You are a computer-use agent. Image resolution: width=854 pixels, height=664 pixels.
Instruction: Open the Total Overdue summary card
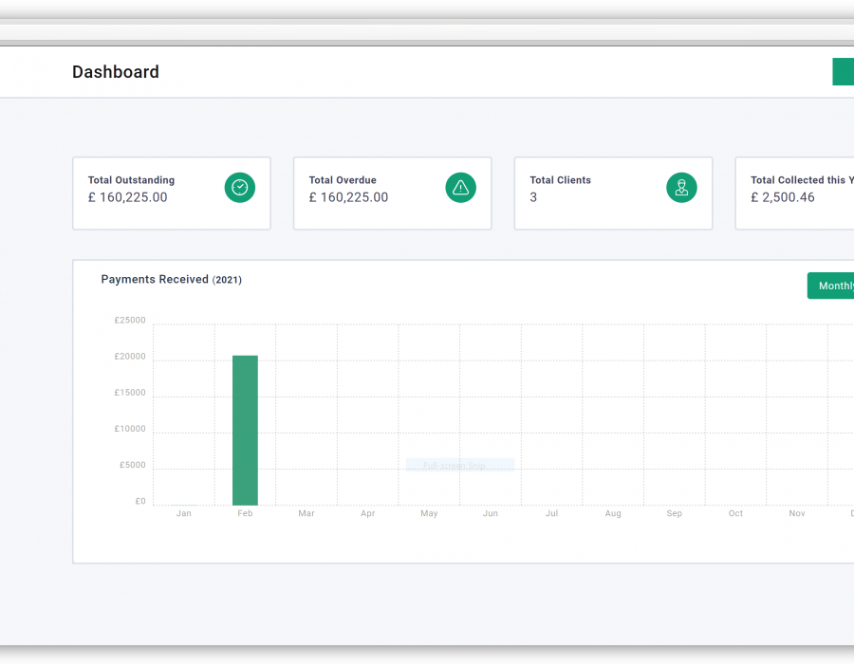pyautogui.click(x=392, y=194)
